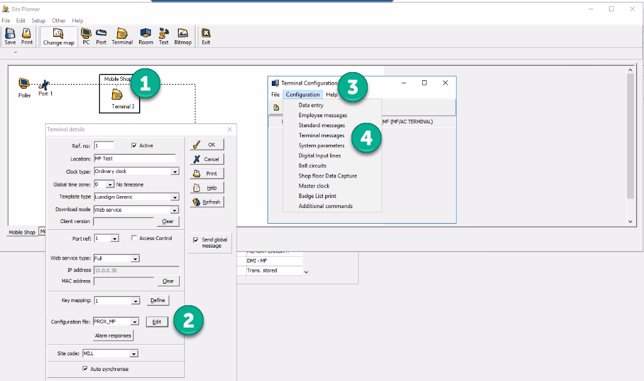
Task: Click Define next to Key mapping
Action: (158, 300)
